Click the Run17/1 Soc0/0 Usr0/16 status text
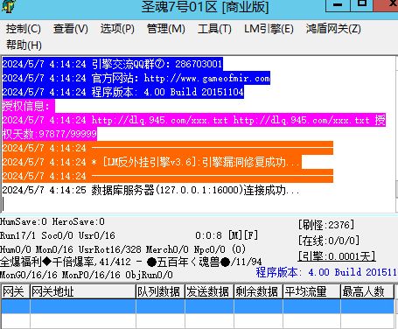The image size is (398, 329). [58, 235]
